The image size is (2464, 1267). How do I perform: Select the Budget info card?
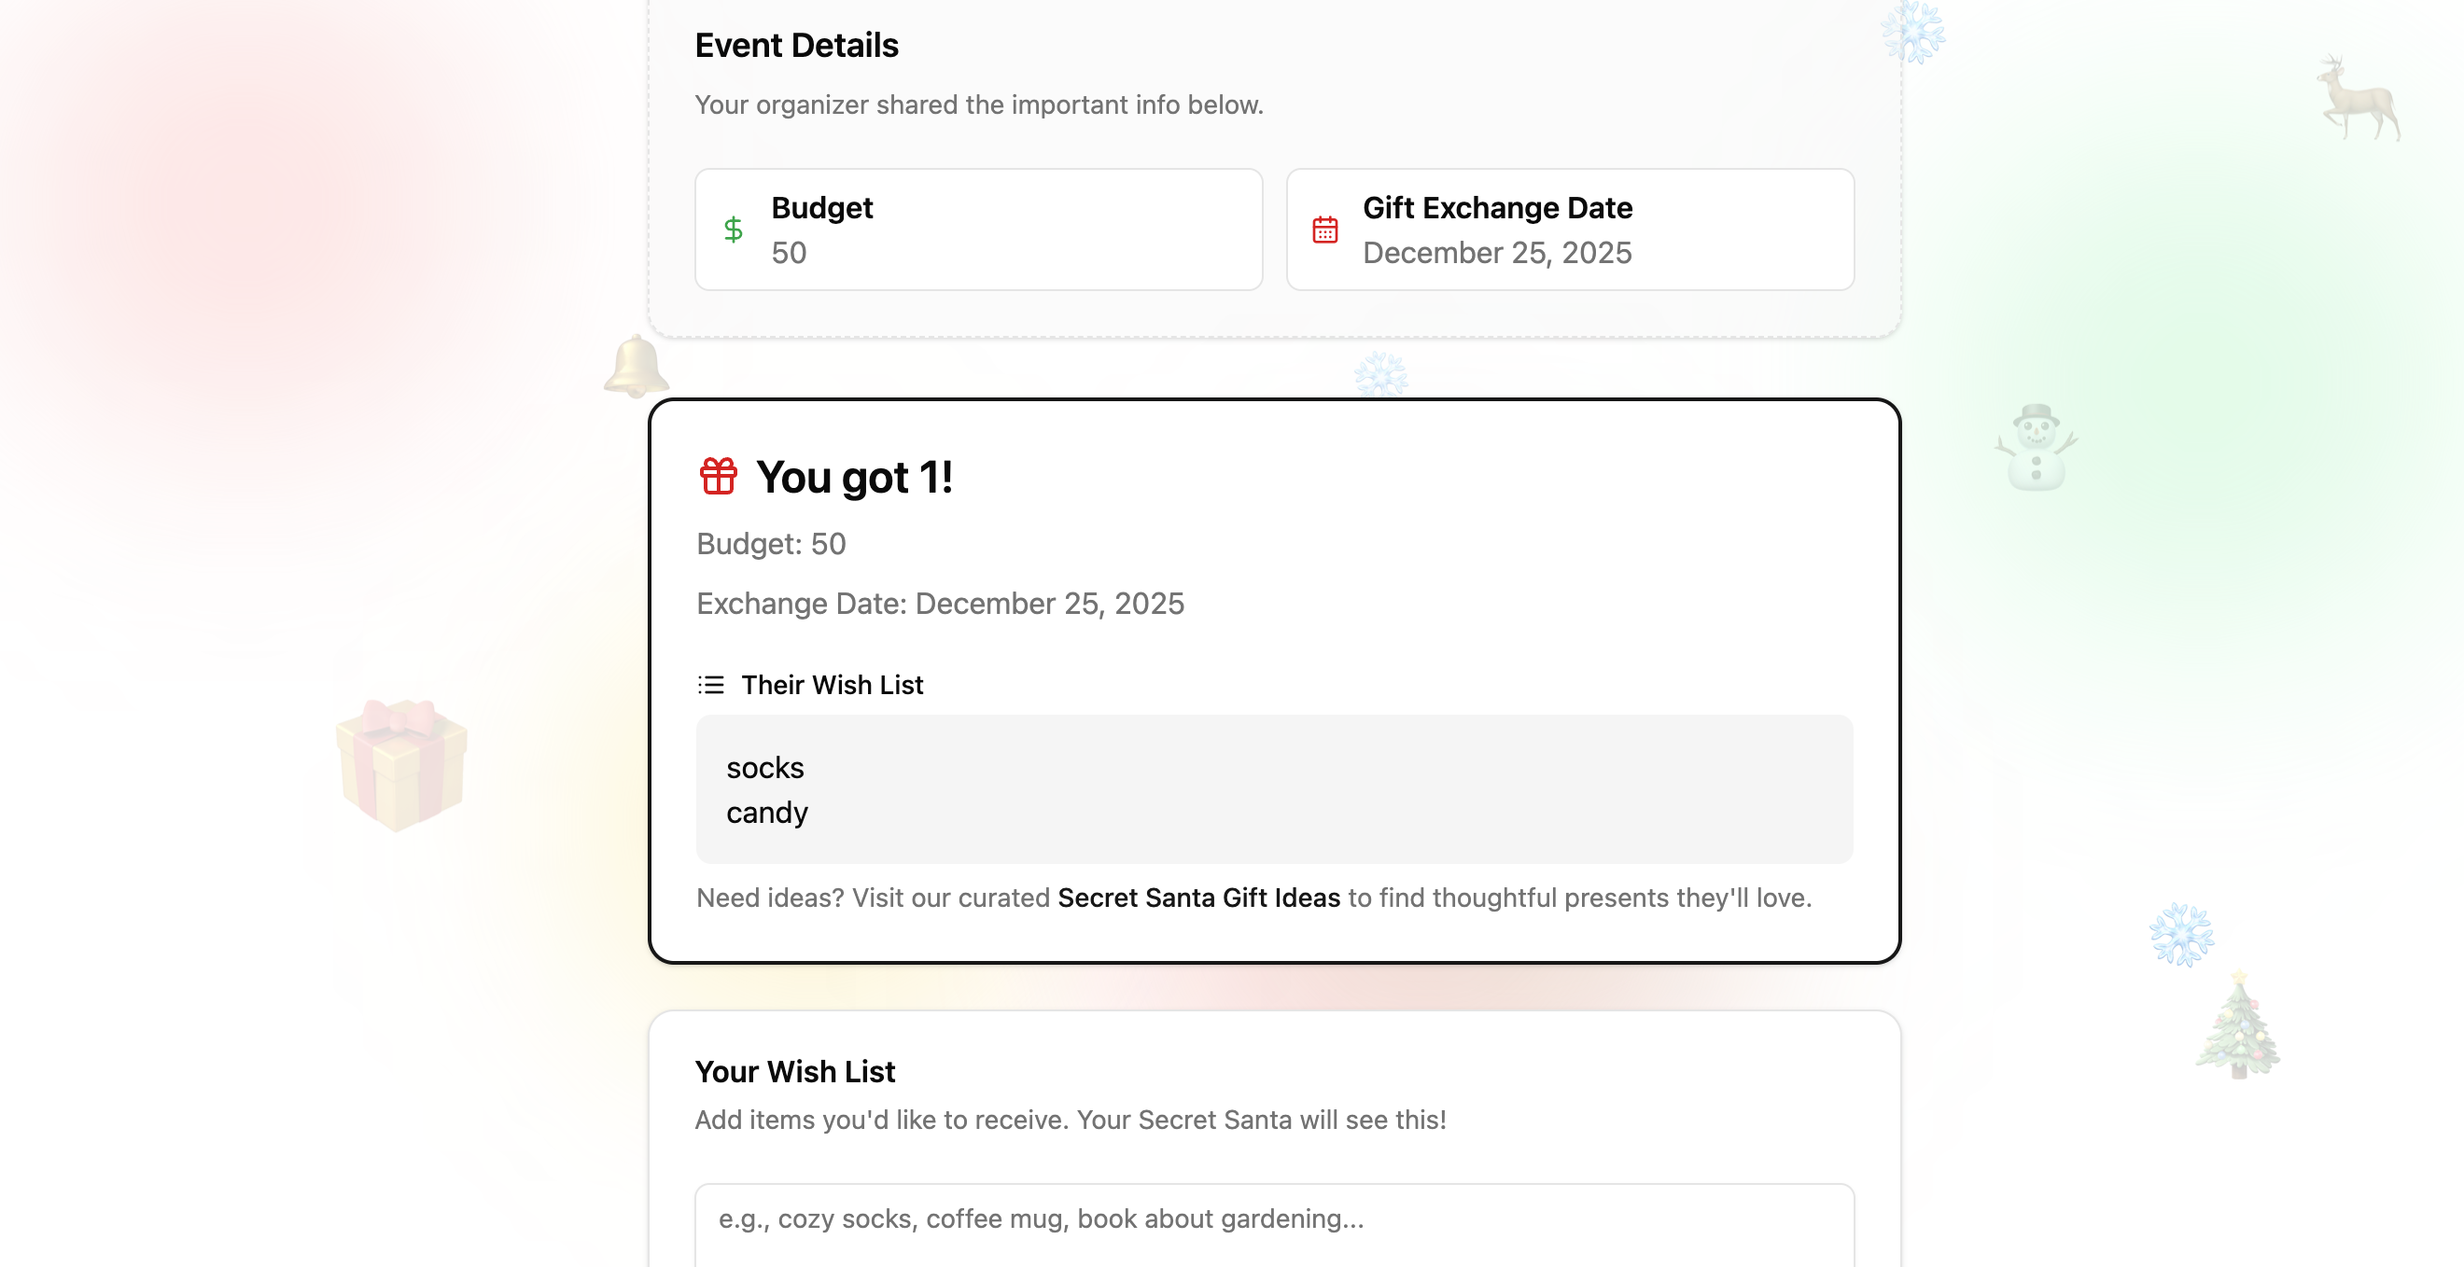click(x=978, y=230)
